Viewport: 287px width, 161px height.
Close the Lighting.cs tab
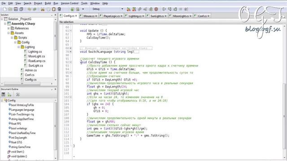(x=143, y=16)
